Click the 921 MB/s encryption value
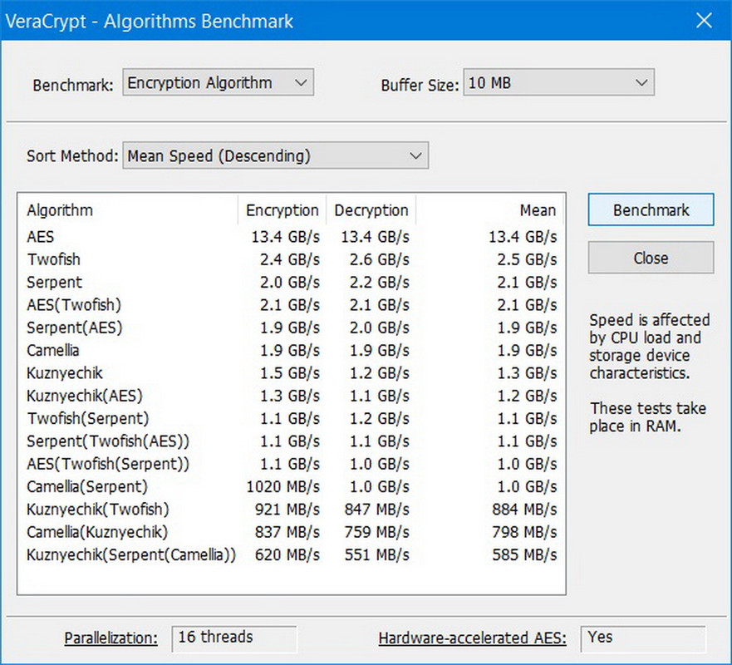732x665 pixels. click(x=287, y=509)
